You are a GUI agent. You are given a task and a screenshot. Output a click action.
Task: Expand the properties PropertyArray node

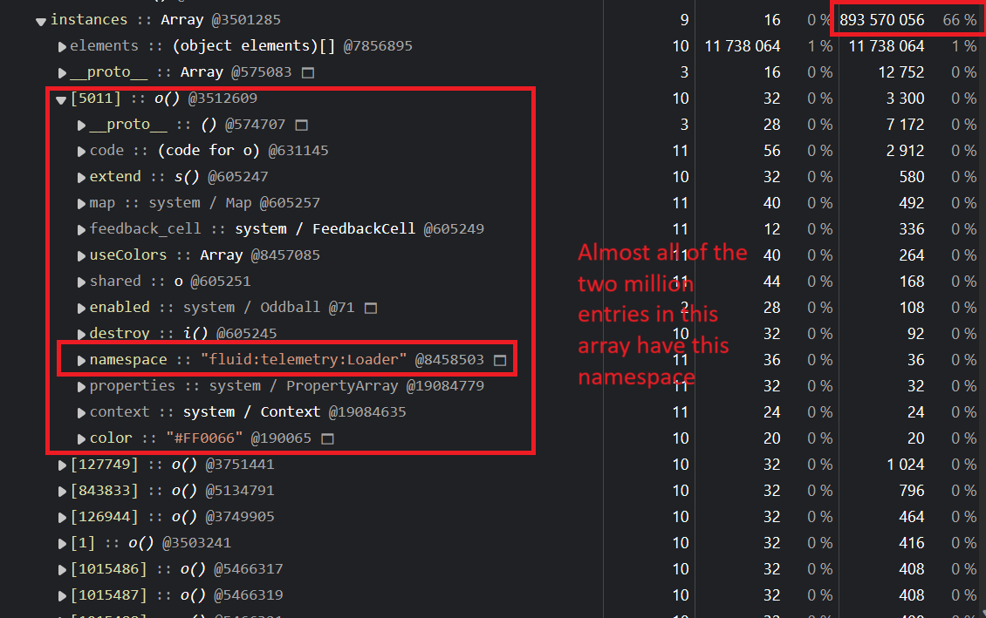click(80, 385)
